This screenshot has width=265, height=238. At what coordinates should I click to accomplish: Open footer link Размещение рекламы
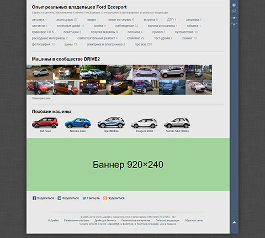pos(77,220)
